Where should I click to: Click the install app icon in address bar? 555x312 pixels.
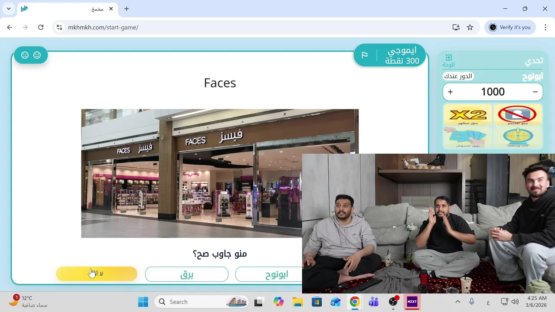456,27
